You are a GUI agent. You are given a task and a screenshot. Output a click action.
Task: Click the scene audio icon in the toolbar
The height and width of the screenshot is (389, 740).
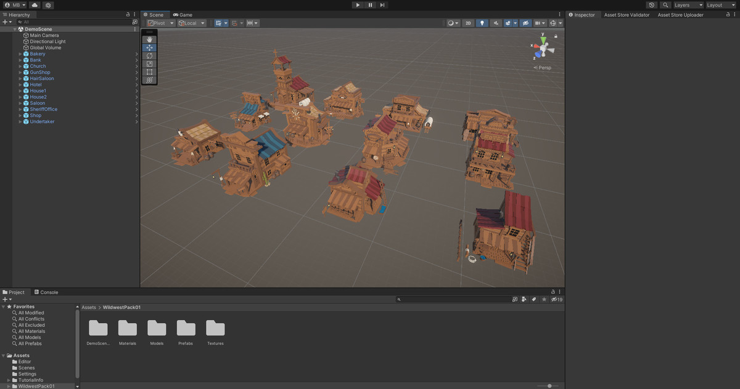496,23
